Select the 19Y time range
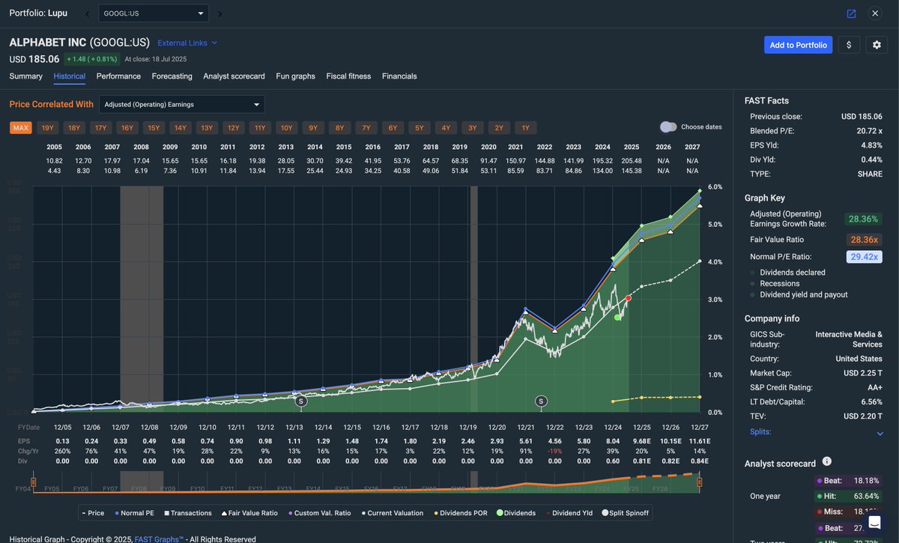Viewport: 899px width, 543px height. pyautogui.click(x=47, y=128)
